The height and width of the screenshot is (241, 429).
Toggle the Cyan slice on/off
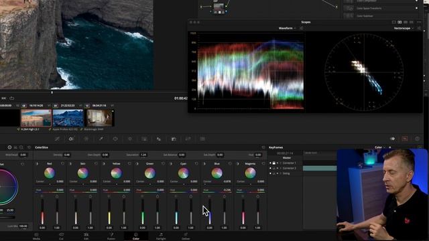pyautogui.click(x=171, y=163)
